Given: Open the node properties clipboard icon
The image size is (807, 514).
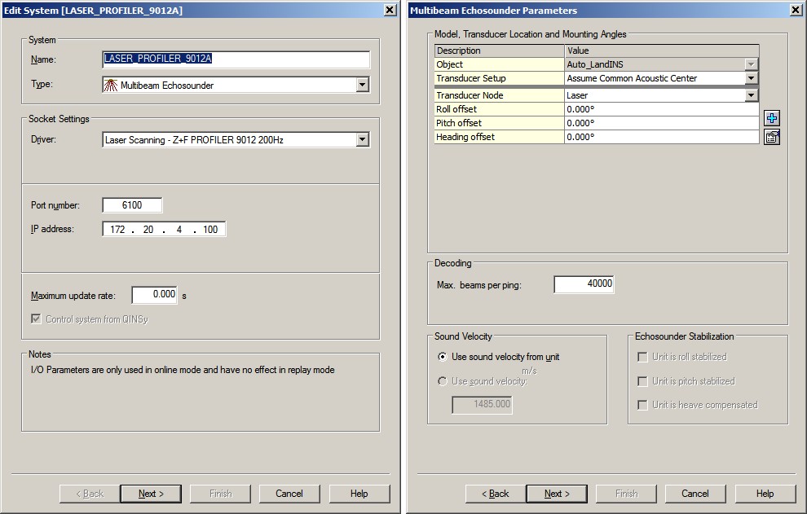Looking at the screenshot, I should tap(771, 138).
